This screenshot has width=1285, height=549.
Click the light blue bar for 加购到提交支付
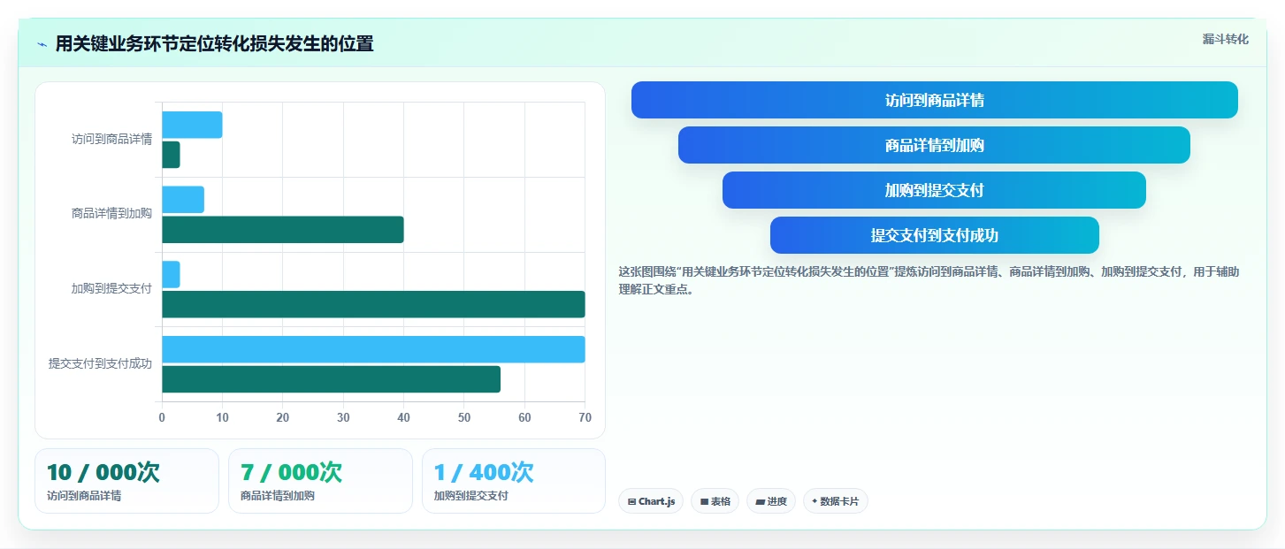[x=171, y=274]
